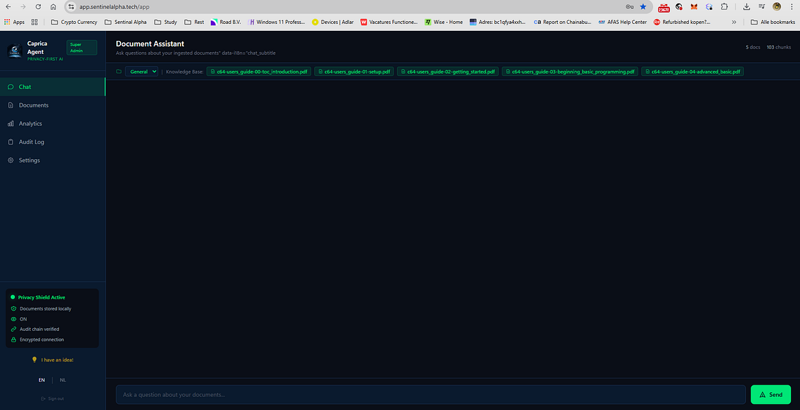Open the blue padlock extension icon
800x410 pixels.
(709, 7)
